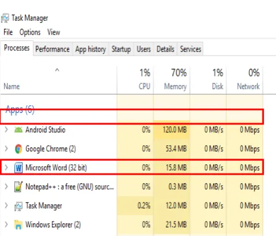Select the Windows Explorer folder icon
This screenshot has width=276, height=236.
19,225
